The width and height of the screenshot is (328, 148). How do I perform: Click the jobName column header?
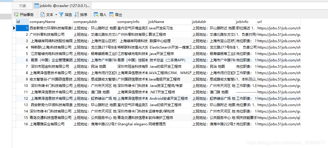coord(170,22)
